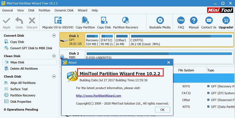
Task: Open the Dynamic Disk menu
Action: pyautogui.click(x=64, y=10)
